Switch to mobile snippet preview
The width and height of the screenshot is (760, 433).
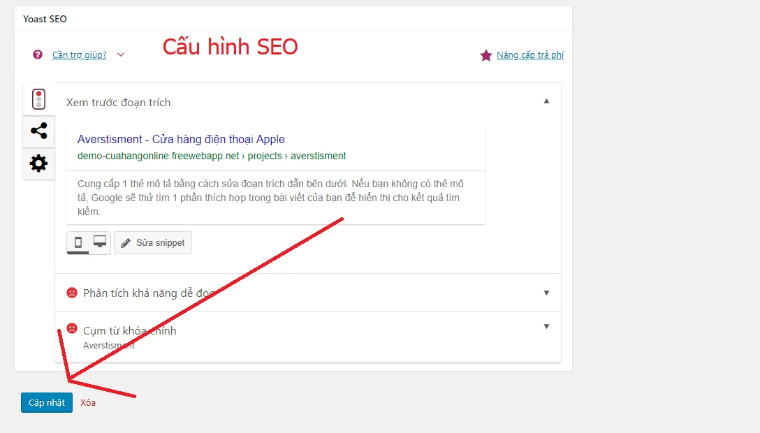pyautogui.click(x=78, y=242)
